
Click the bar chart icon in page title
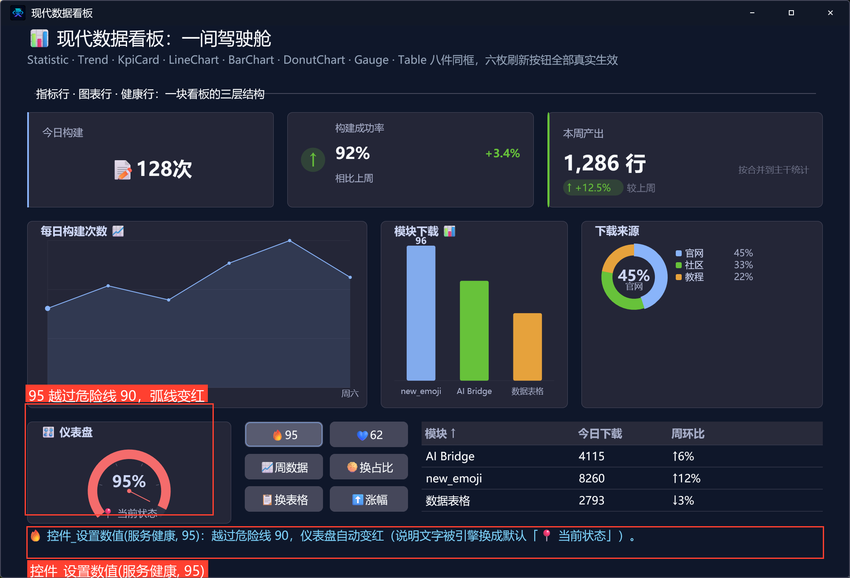(x=39, y=38)
